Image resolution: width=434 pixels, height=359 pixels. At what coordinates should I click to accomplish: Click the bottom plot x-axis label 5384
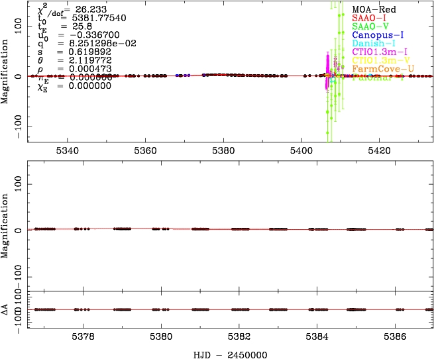point(317,336)
